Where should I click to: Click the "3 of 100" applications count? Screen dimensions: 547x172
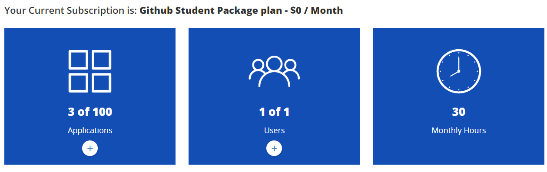click(90, 112)
